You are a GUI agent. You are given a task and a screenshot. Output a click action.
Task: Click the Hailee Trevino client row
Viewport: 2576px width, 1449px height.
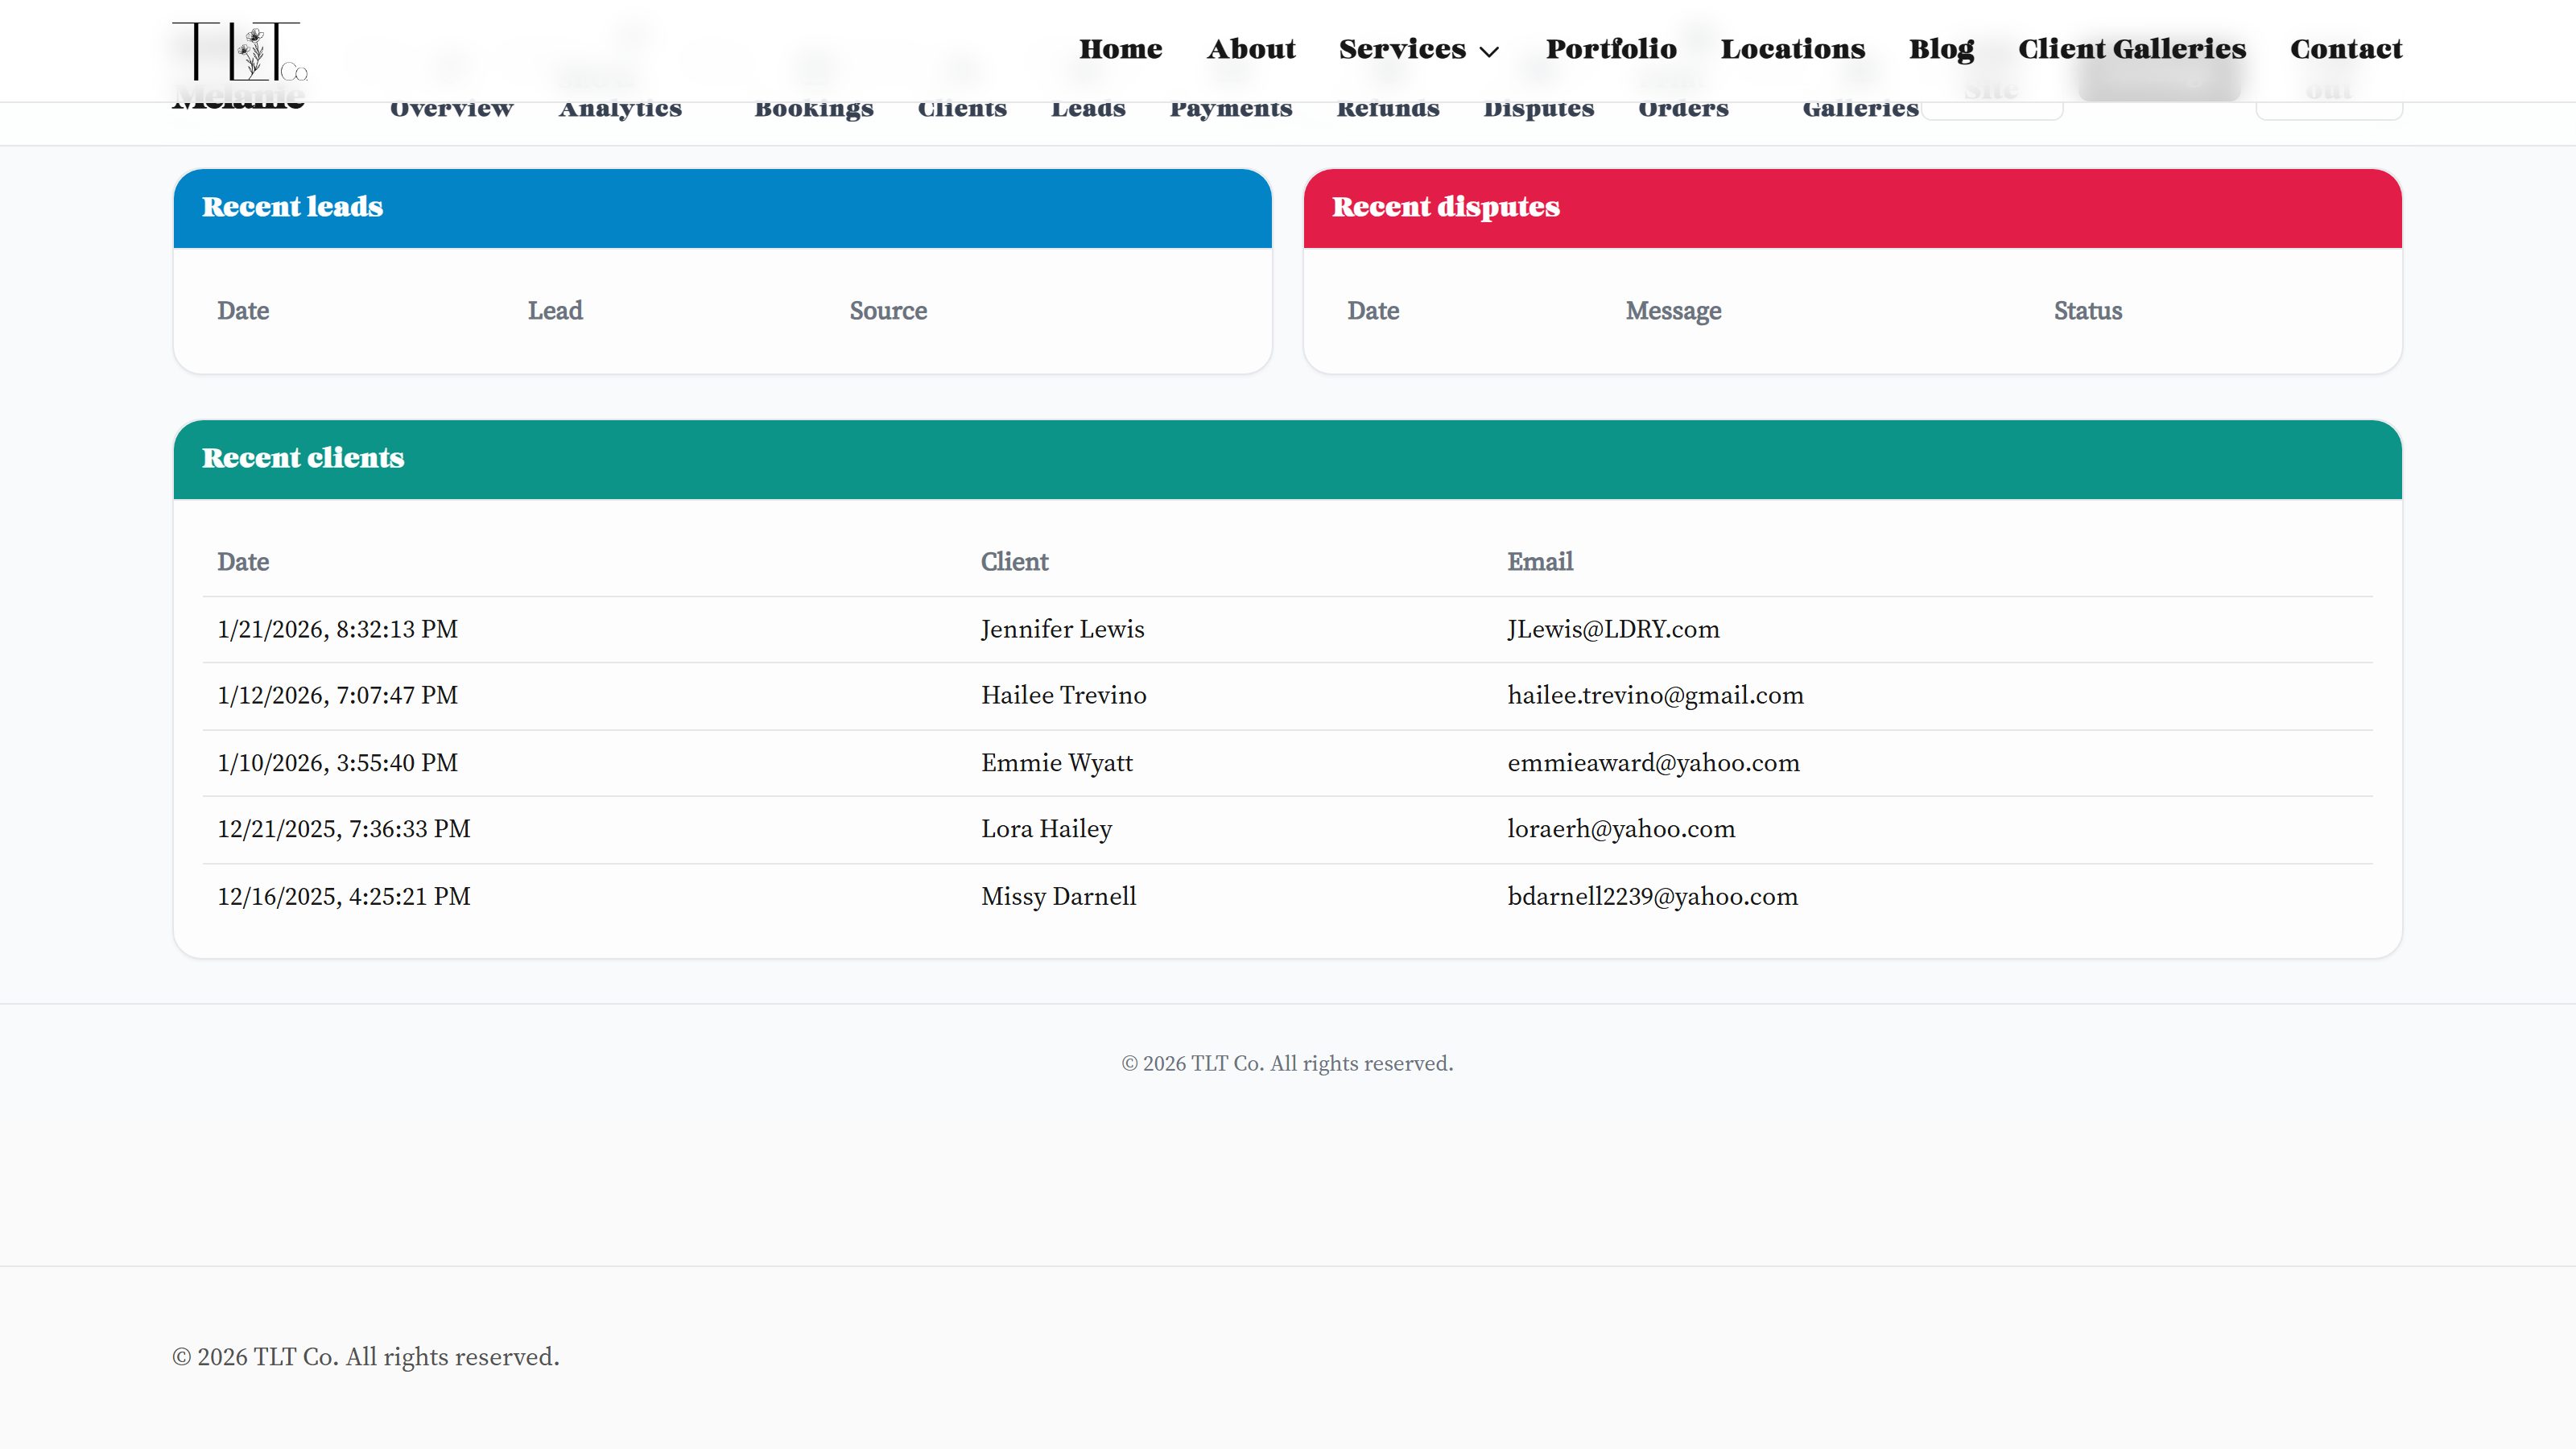click(1063, 695)
